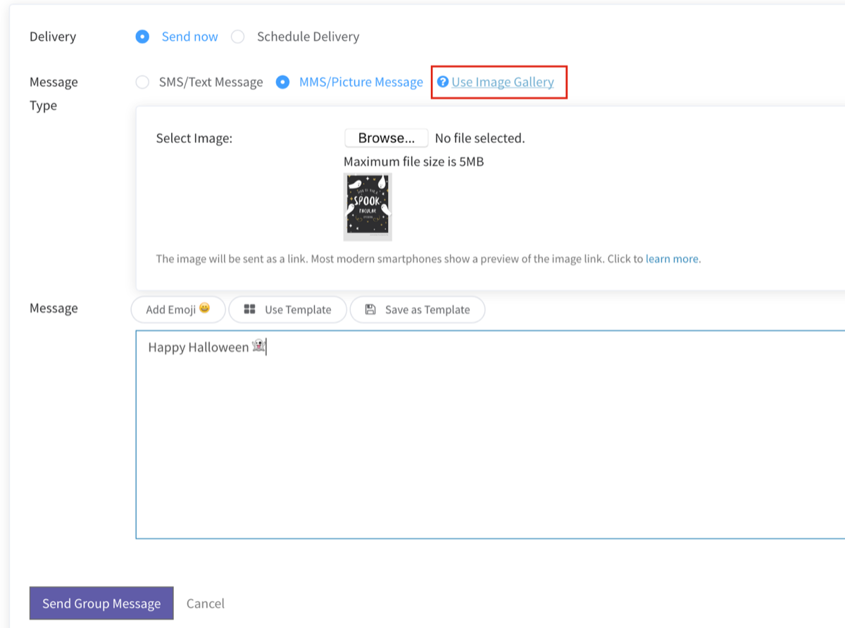Click the 'No file selected.' text

pos(480,138)
